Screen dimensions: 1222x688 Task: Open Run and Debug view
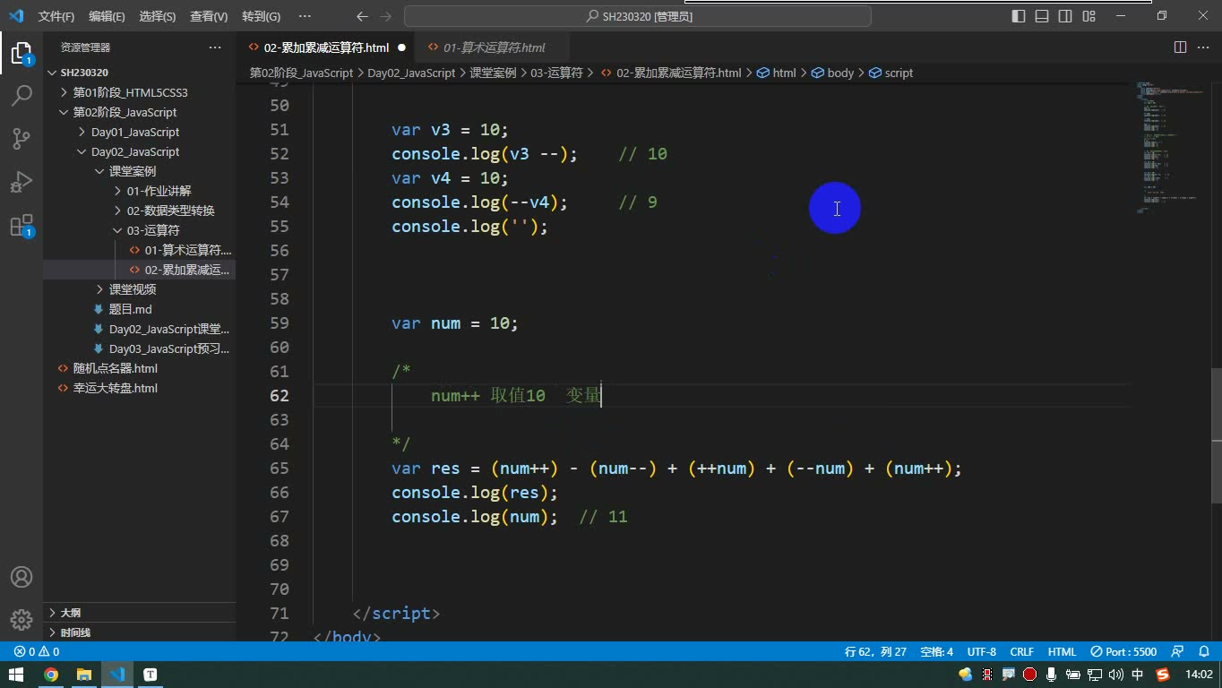tap(22, 182)
